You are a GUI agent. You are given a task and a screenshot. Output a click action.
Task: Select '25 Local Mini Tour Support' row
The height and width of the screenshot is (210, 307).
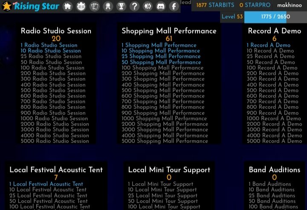[163, 196]
